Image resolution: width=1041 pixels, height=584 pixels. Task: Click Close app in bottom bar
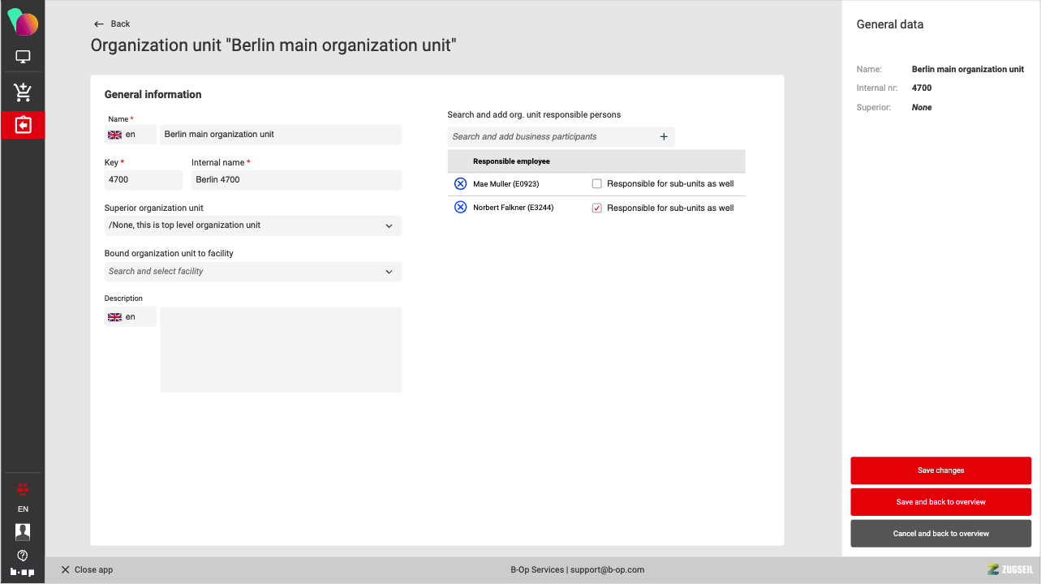(87, 569)
